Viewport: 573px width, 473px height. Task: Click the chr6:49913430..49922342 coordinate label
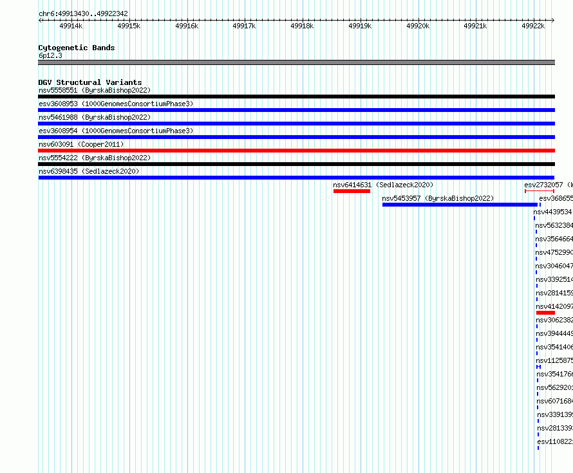(83, 14)
